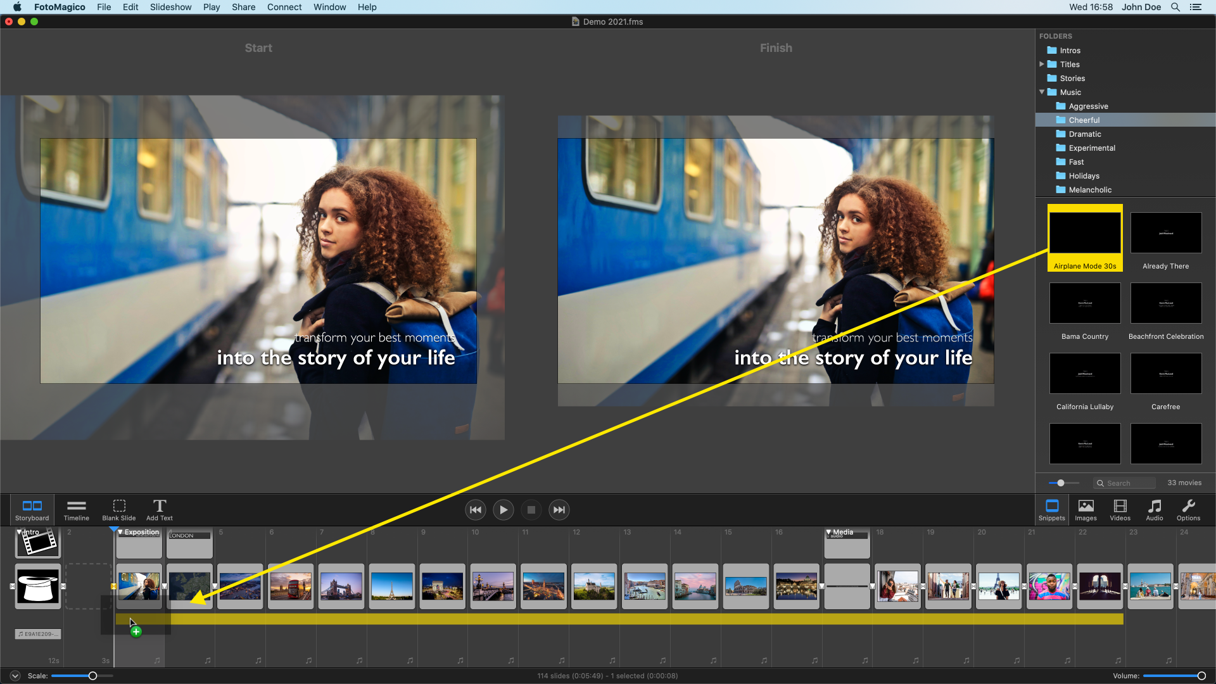
Task: Insert a Blank Slide
Action: (x=119, y=509)
